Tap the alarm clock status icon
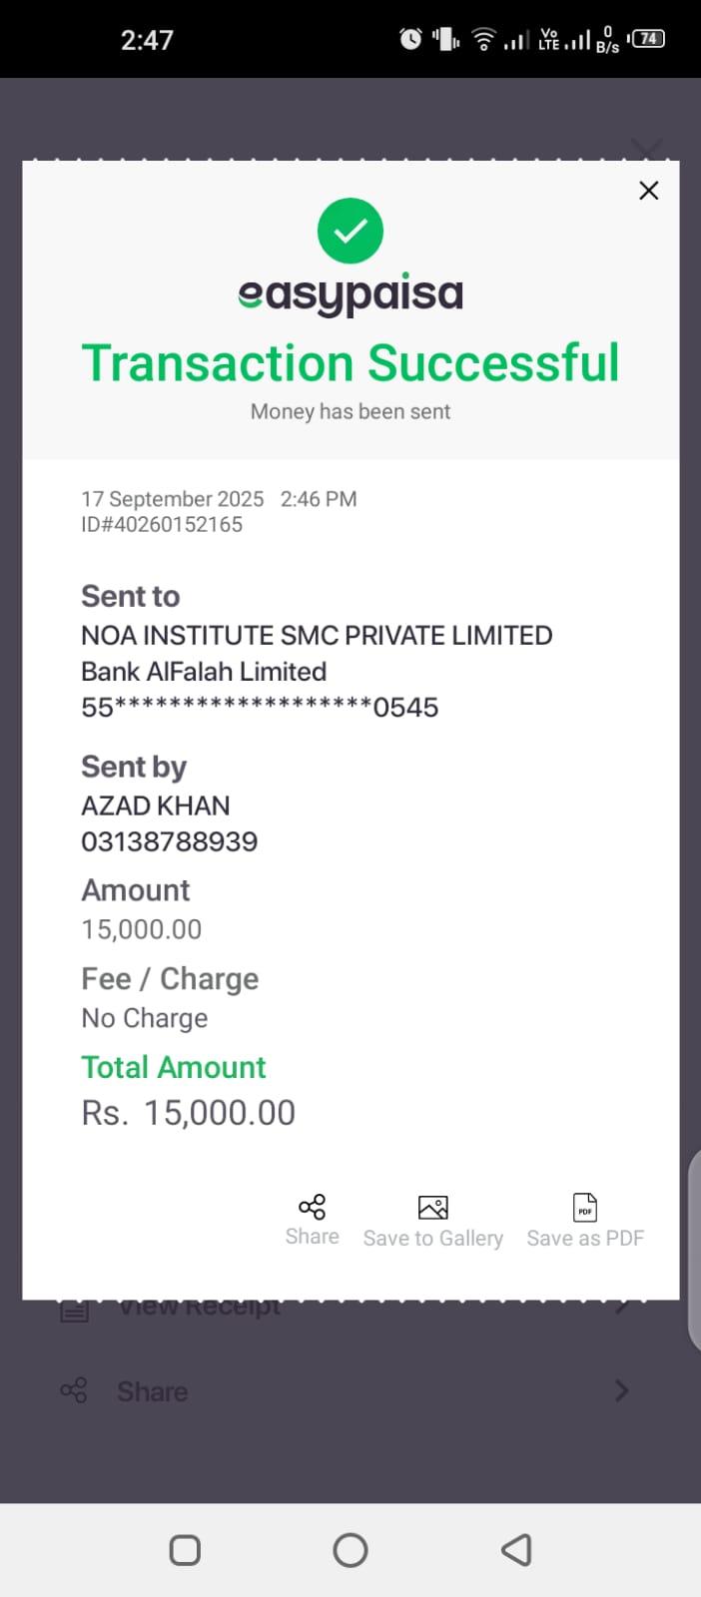The width and height of the screenshot is (701, 1597). [410, 39]
